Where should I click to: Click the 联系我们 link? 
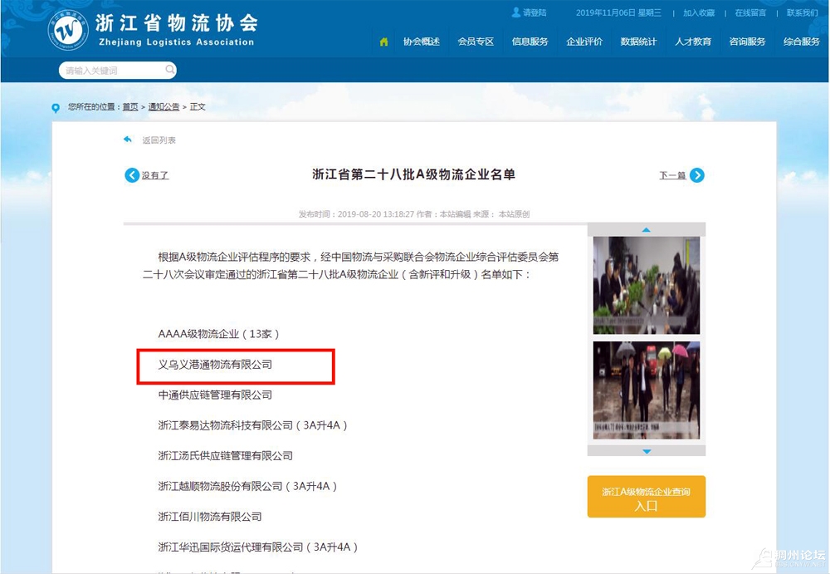click(x=803, y=12)
